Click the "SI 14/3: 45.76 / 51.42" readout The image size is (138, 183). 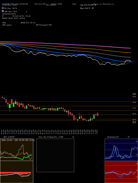22,16
